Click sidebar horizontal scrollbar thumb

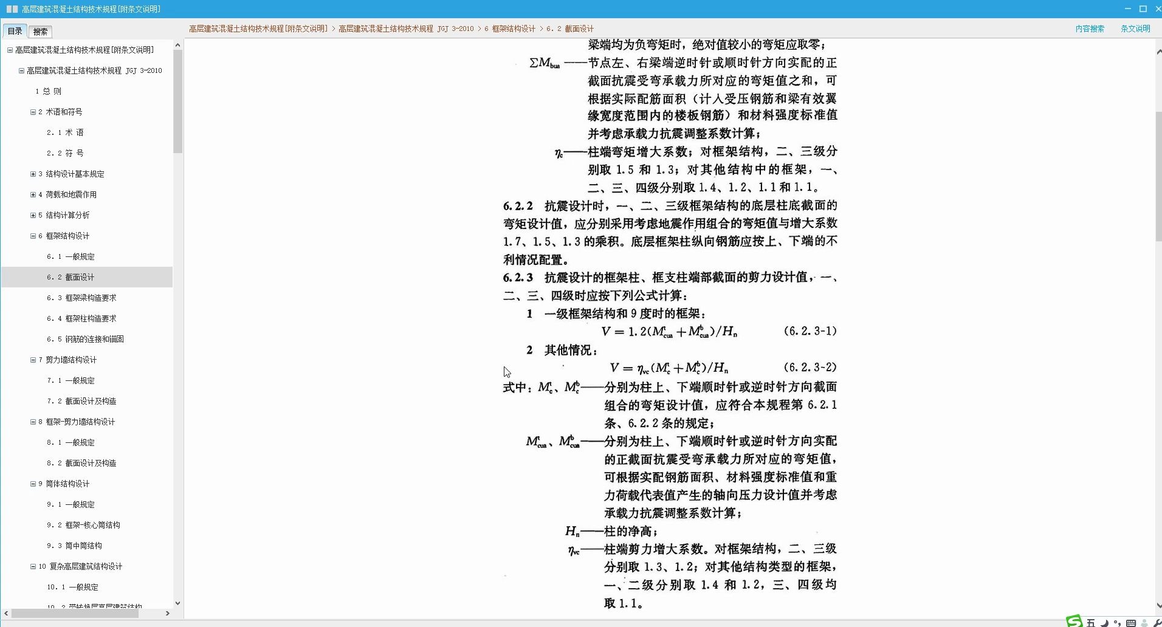75,614
